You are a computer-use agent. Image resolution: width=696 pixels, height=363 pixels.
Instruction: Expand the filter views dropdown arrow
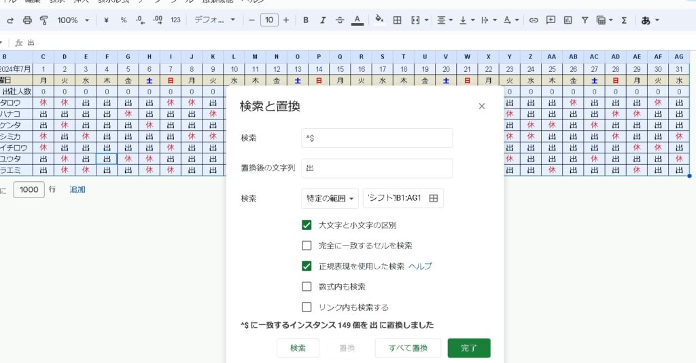(x=611, y=20)
